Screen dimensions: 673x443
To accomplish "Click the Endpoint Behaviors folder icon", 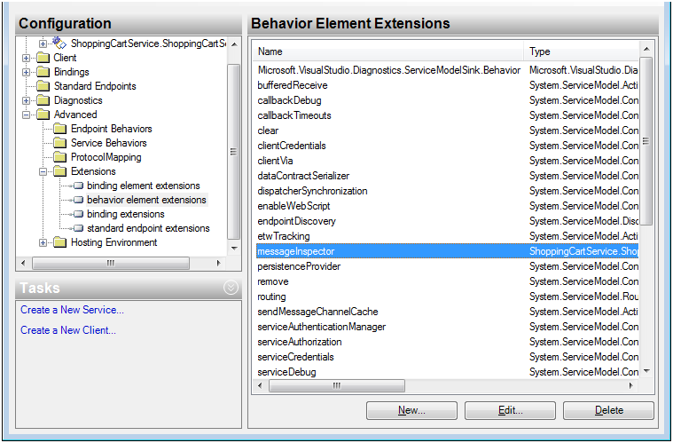I will point(60,129).
